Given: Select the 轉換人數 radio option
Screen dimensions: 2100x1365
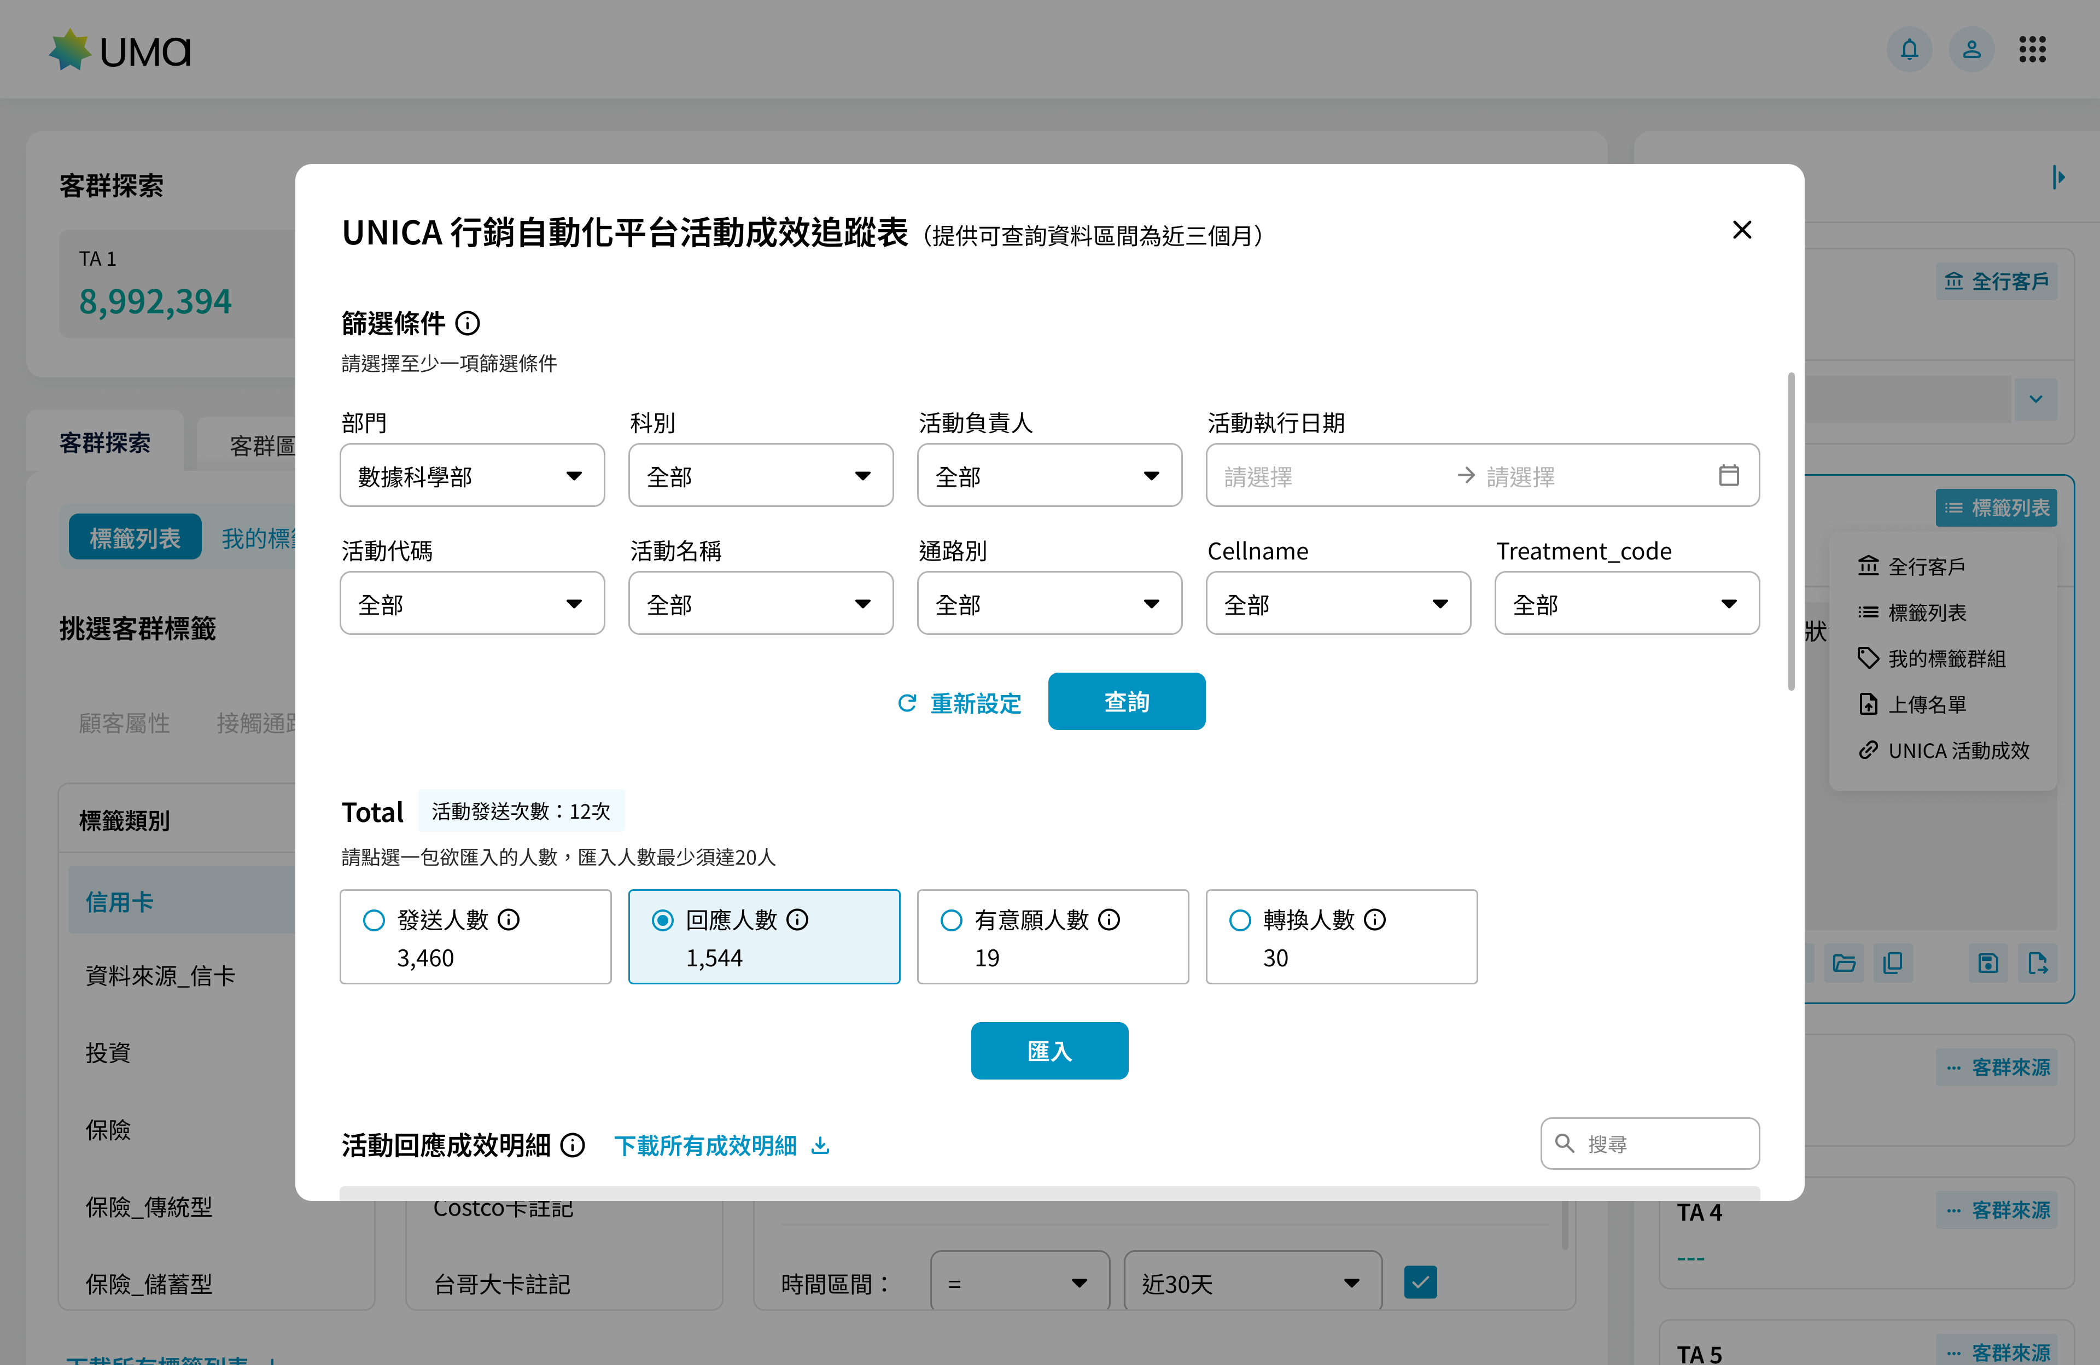Looking at the screenshot, I should [1240, 920].
